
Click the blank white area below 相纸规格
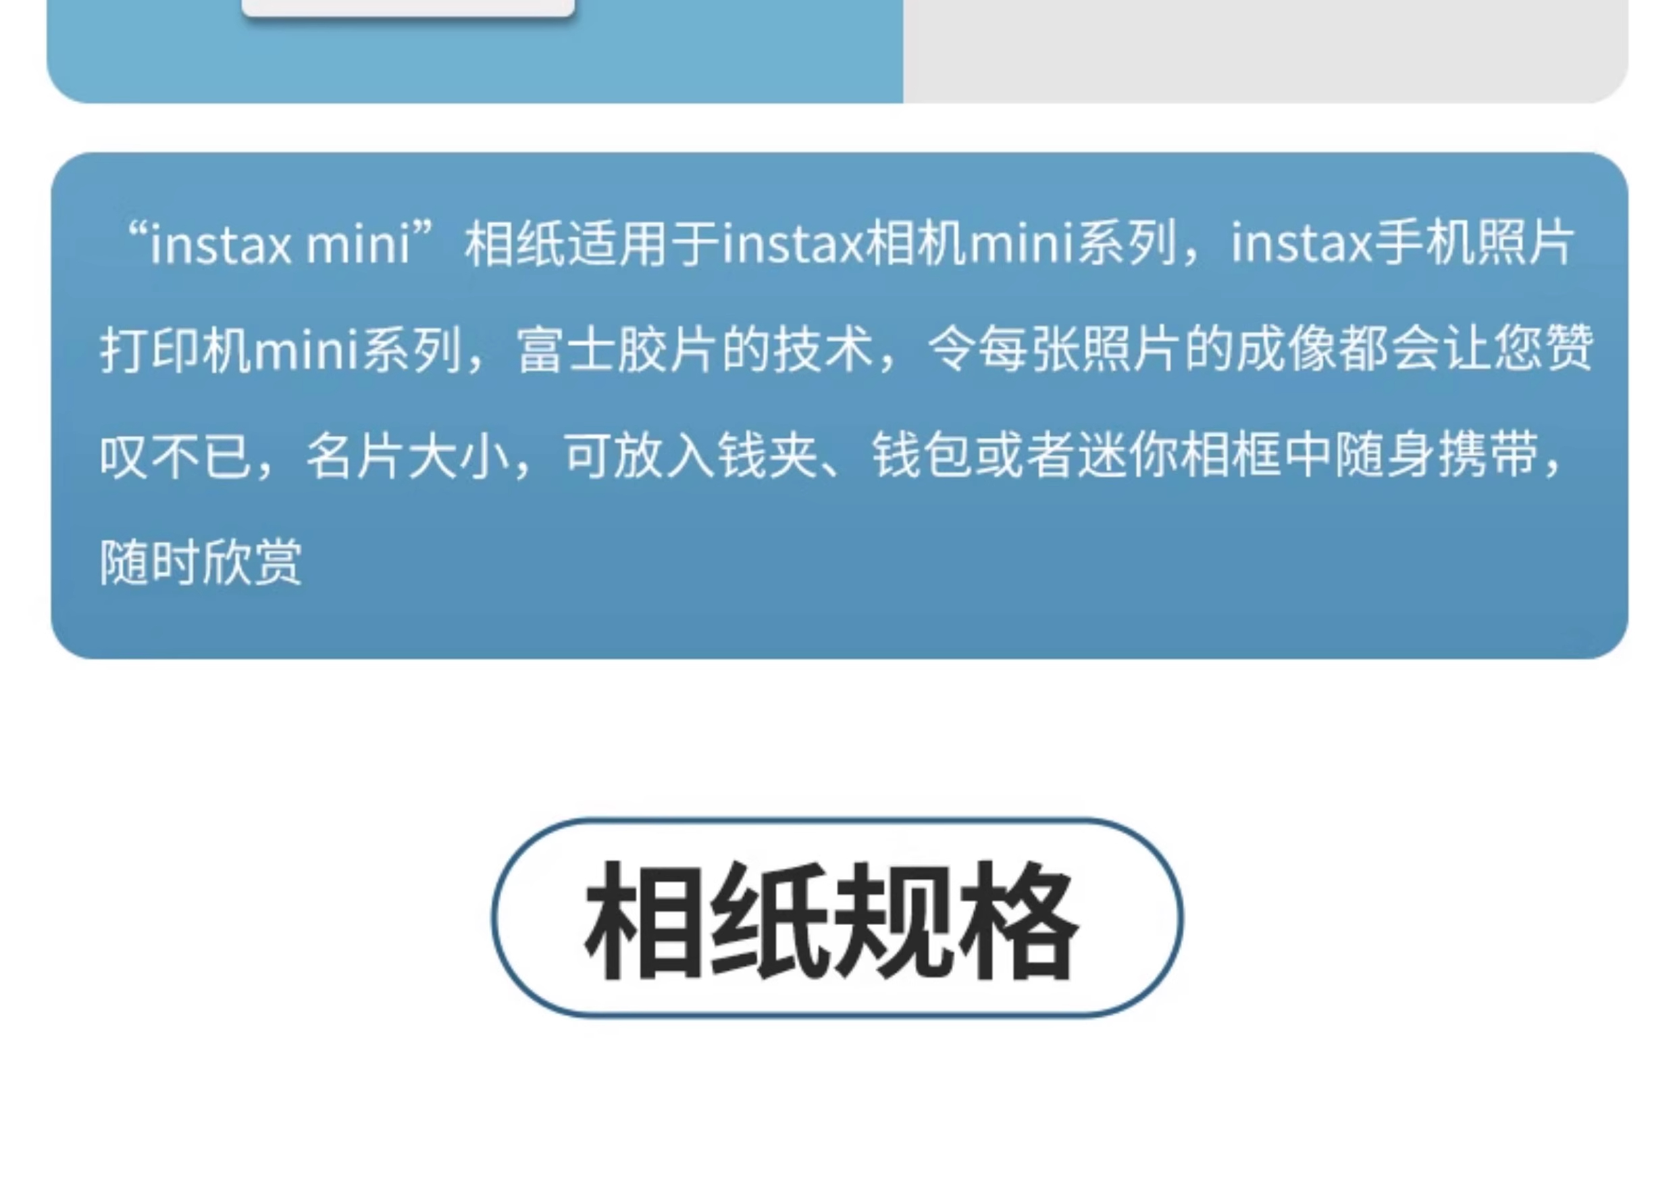[837, 1108]
